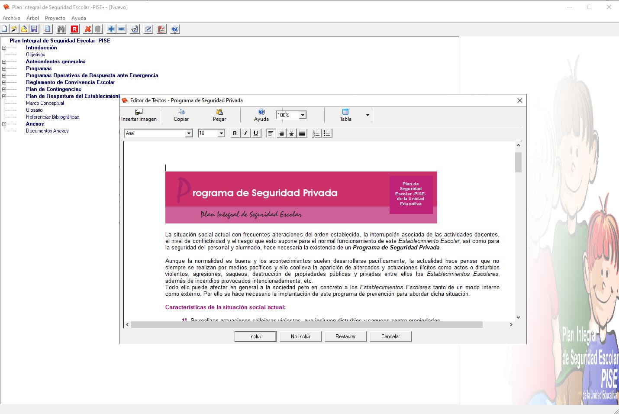Click Ayuda in editor toolbar
Screen dimensions: 619x414
(261, 115)
